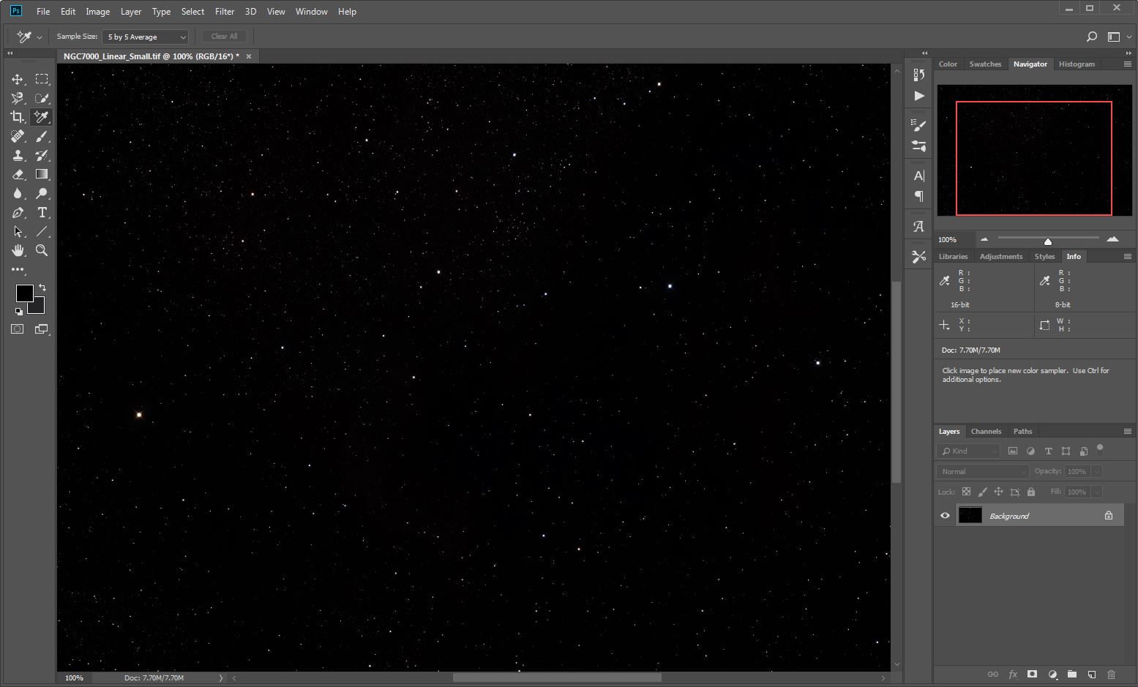1138x687 pixels.
Task: Select the Crop tool
Action: [x=18, y=117]
